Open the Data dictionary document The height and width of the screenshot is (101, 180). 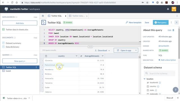[x=12, y=47]
